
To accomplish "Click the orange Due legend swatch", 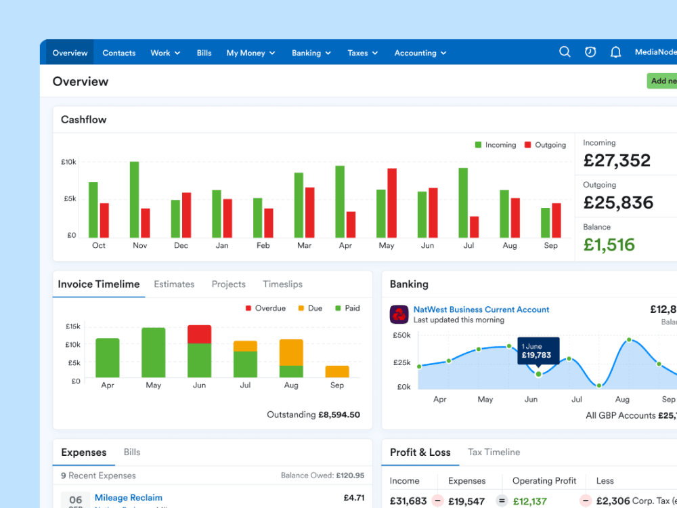I will pyautogui.click(x=301, y=308).
